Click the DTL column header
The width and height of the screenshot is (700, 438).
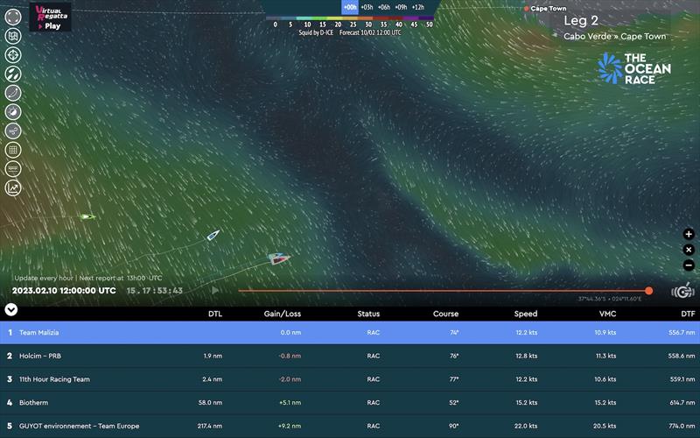[x=215, y=314]
